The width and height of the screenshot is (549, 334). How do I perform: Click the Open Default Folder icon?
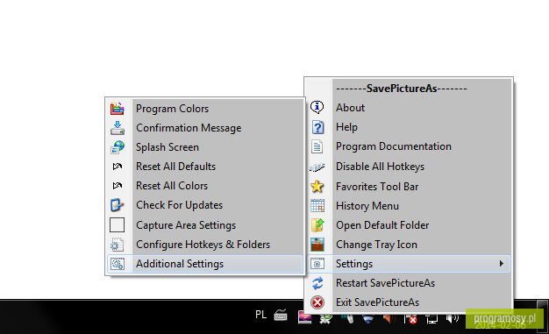point(317,224)
